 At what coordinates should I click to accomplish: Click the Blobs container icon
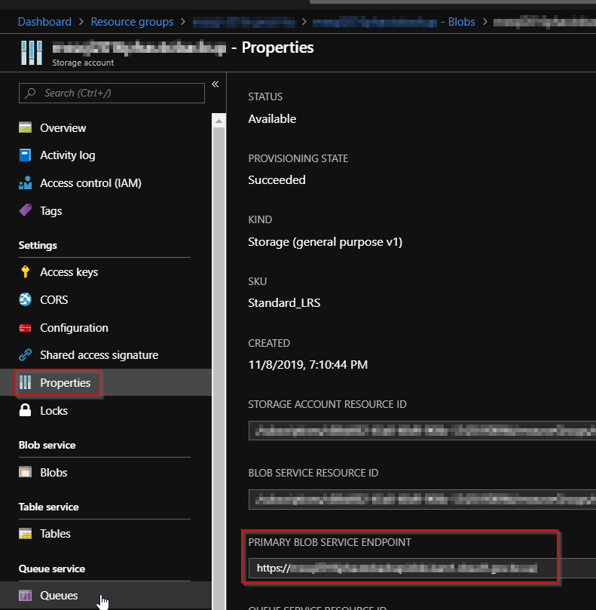click(26, 472)
